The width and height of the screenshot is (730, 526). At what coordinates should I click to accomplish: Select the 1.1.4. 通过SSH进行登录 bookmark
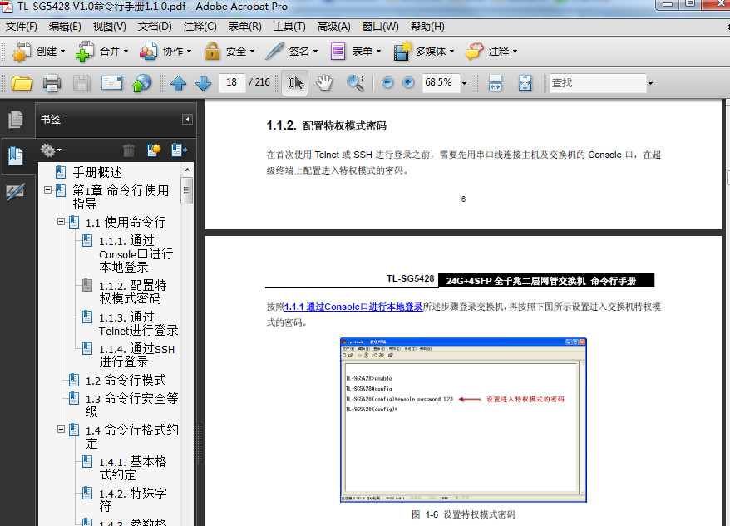pos(136,355)
